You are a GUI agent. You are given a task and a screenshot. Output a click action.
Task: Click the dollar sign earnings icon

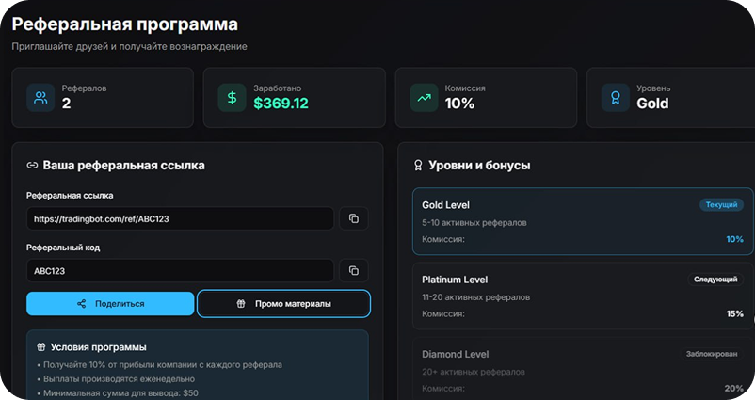(x=232, y=97)
